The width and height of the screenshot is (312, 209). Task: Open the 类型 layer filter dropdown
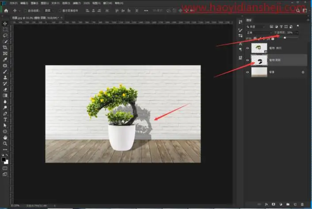[256, 27]
